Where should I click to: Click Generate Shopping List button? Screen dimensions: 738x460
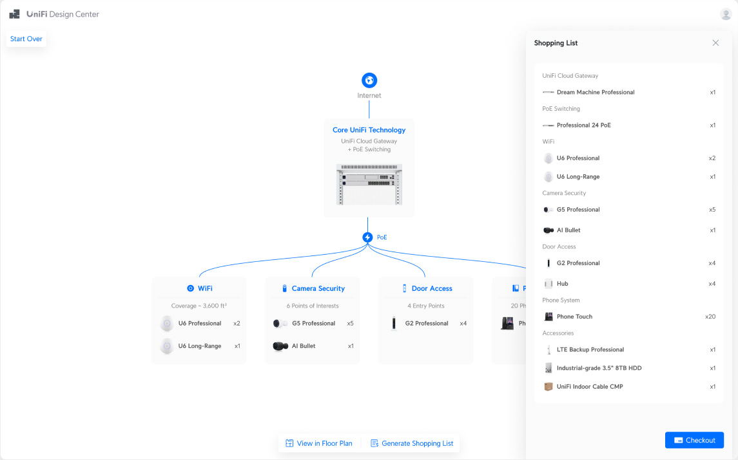(412, 443)
